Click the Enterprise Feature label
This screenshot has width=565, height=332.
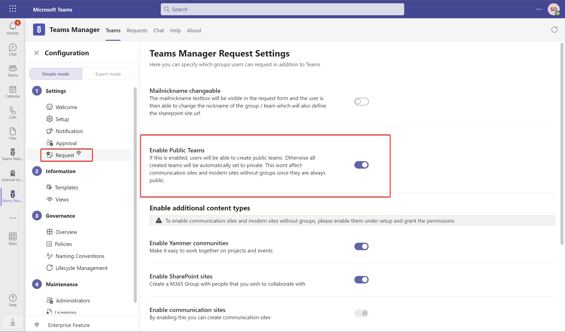pos(69,325)
